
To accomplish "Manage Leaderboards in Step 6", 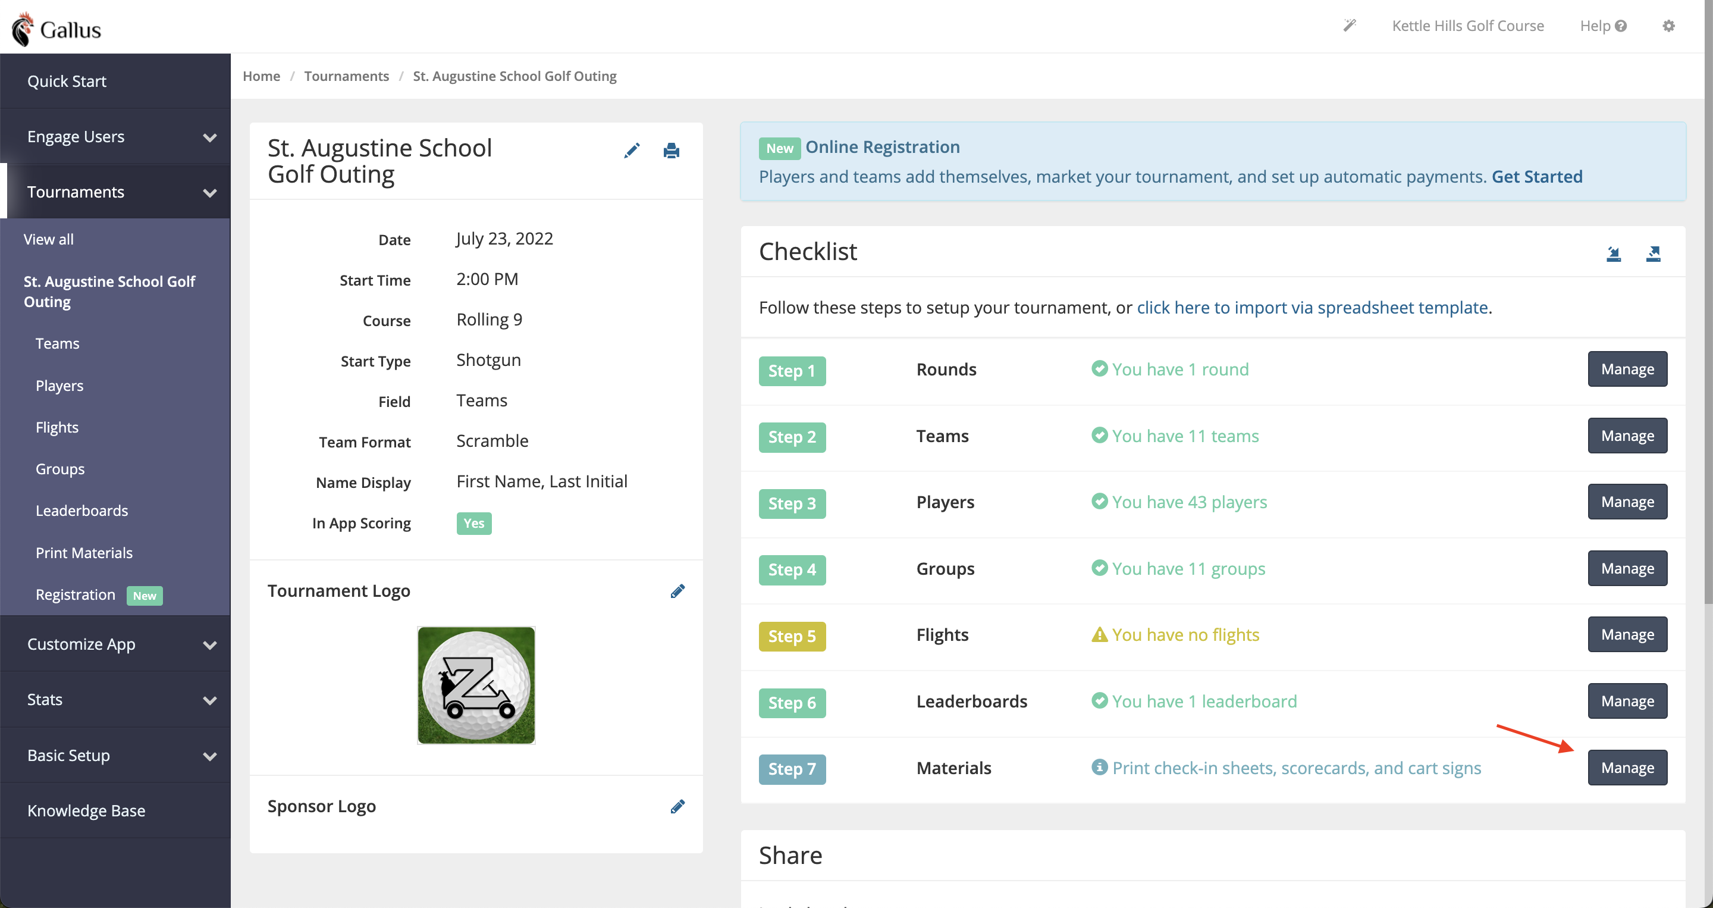I will coord(1627,700).
